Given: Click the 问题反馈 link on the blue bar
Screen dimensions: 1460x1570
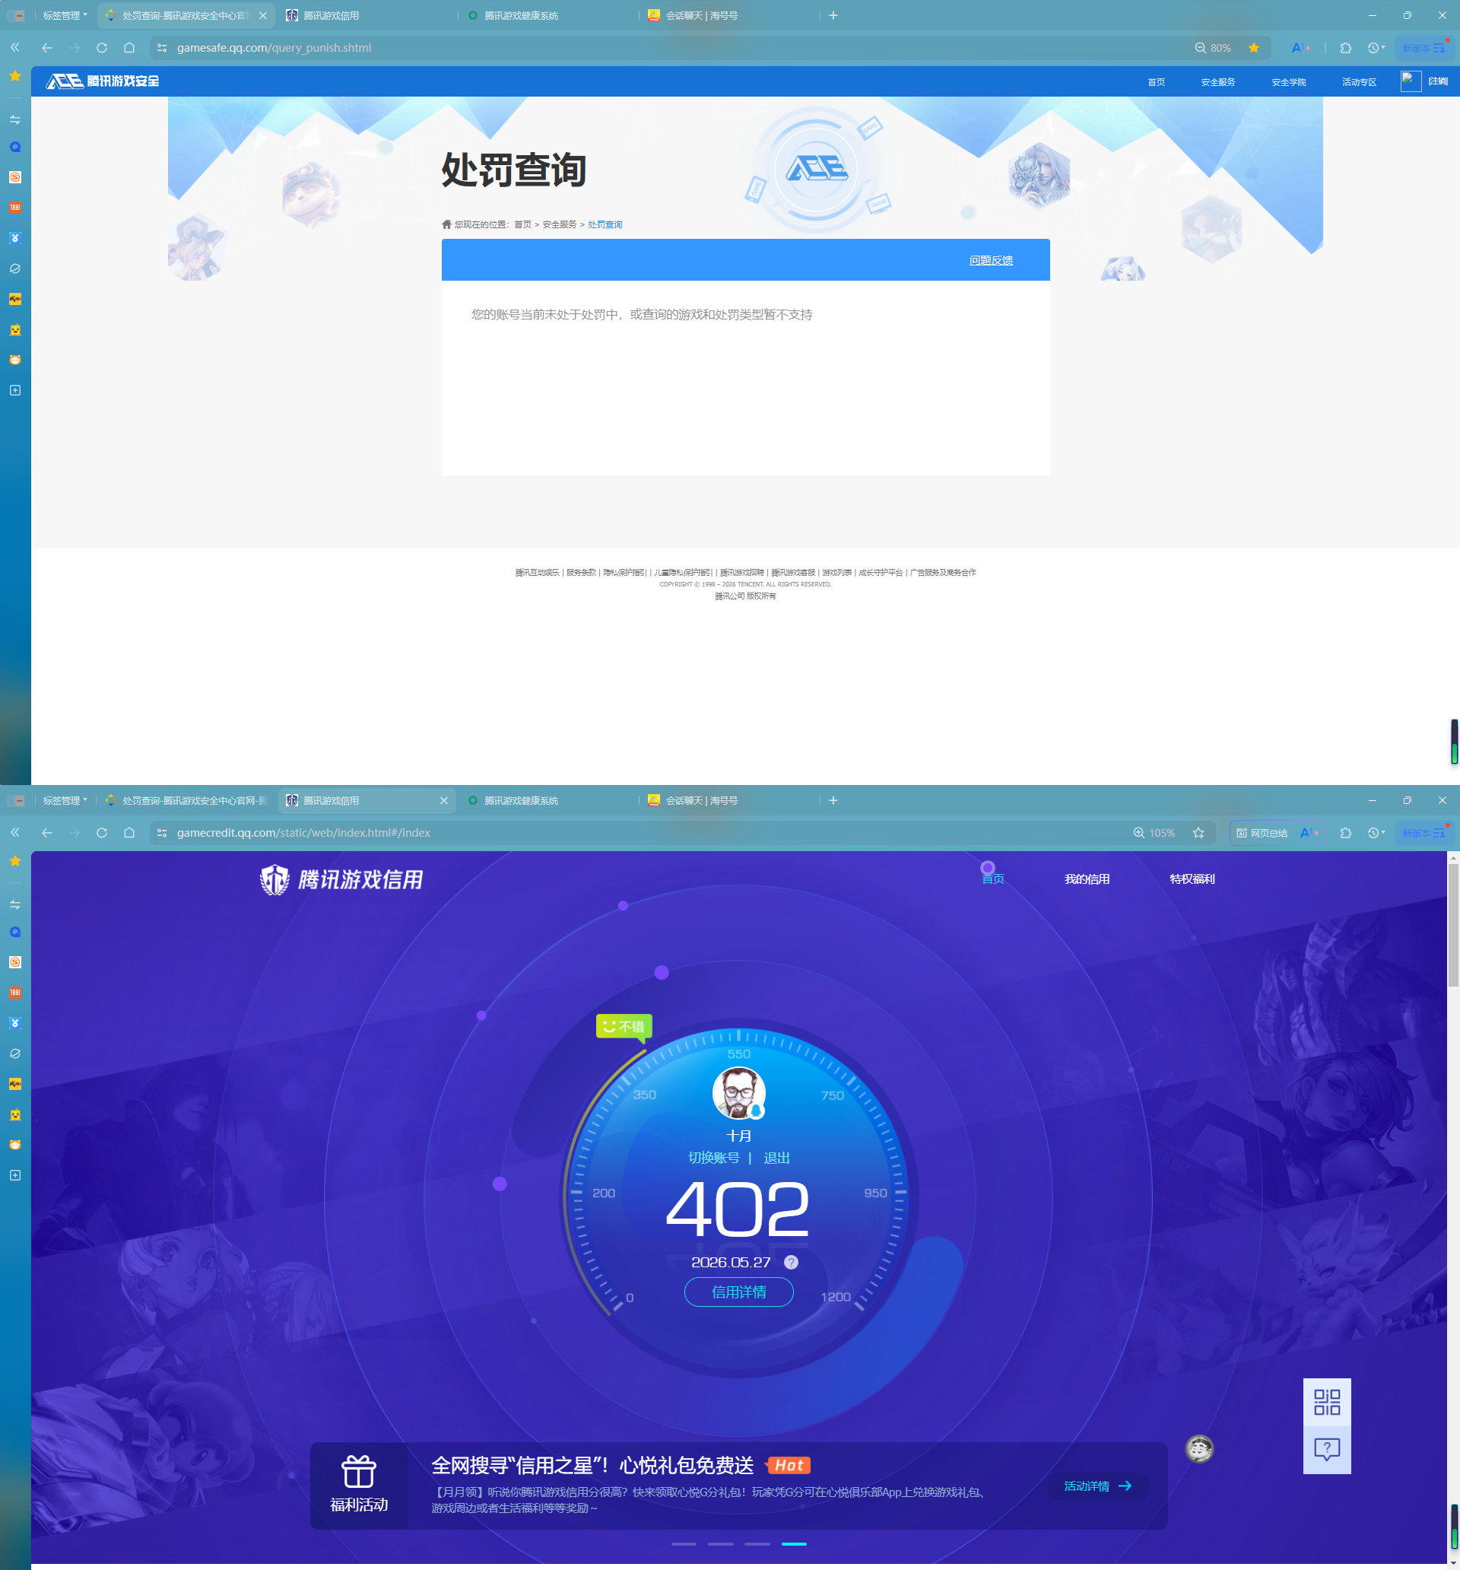Looking at the screenshot, I should click(991, 261).
